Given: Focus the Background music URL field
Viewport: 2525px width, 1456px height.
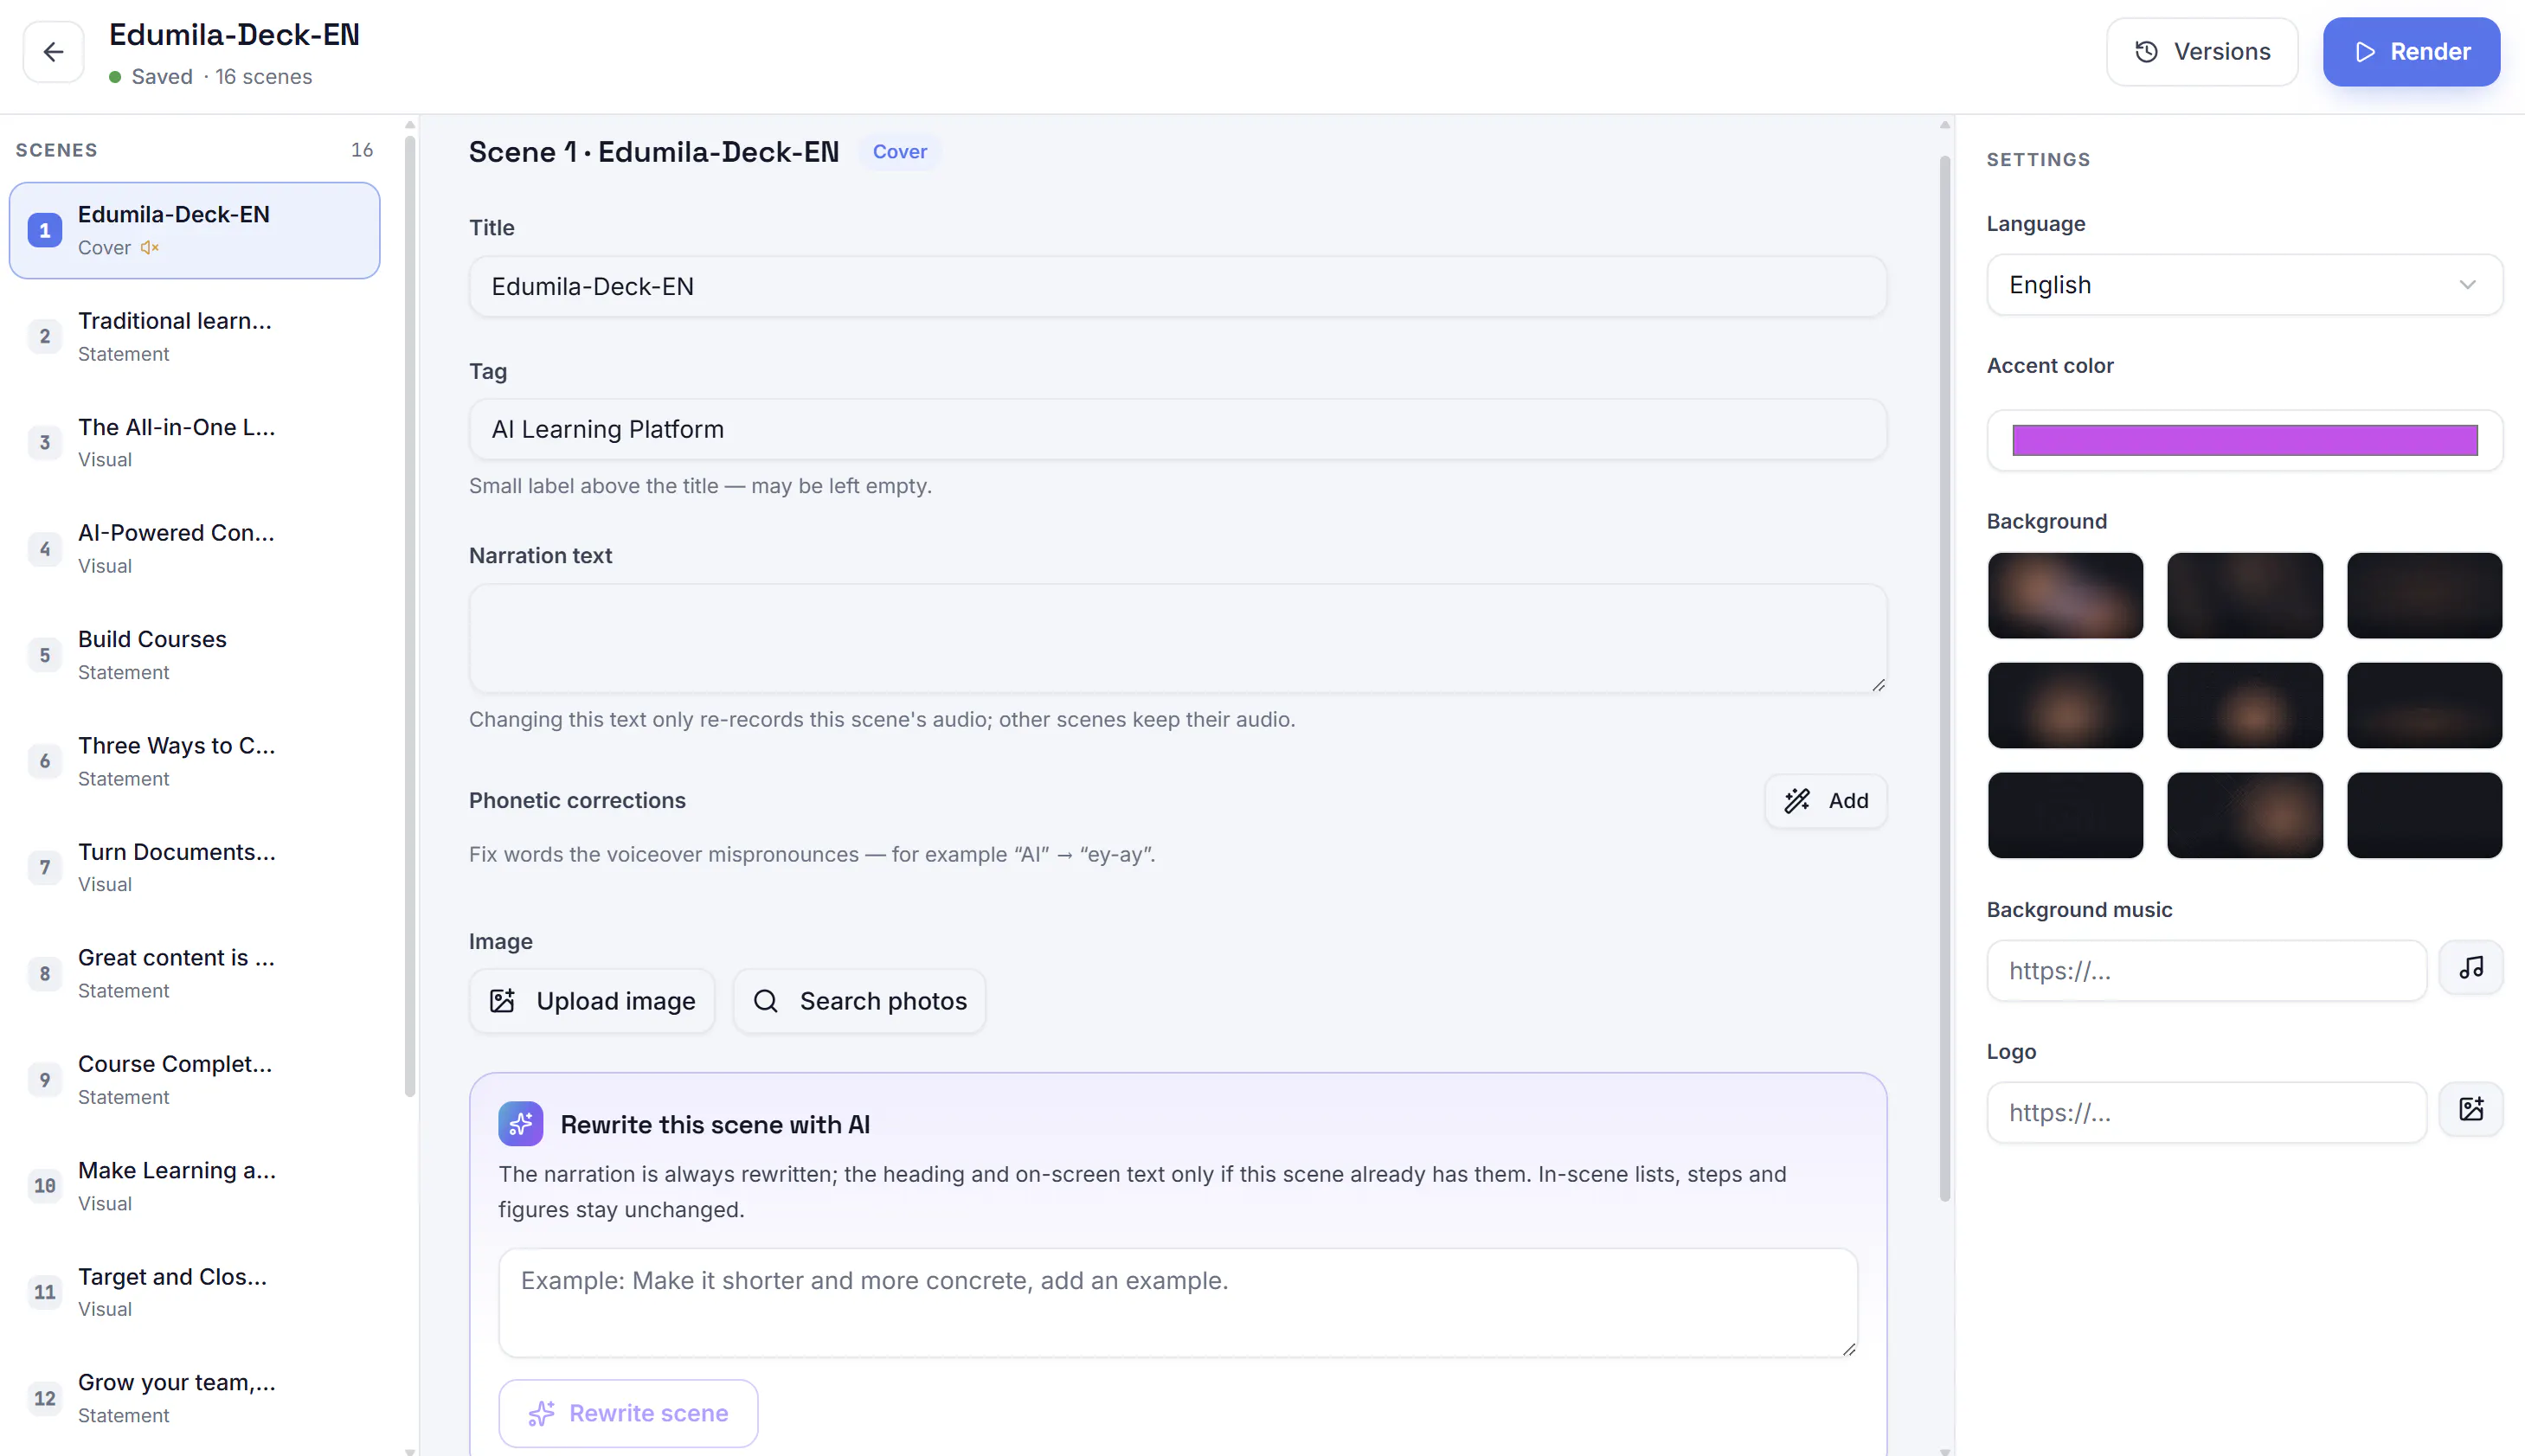Looking at the screenshot, I should pyautogui.click(x=2206, y=971).
